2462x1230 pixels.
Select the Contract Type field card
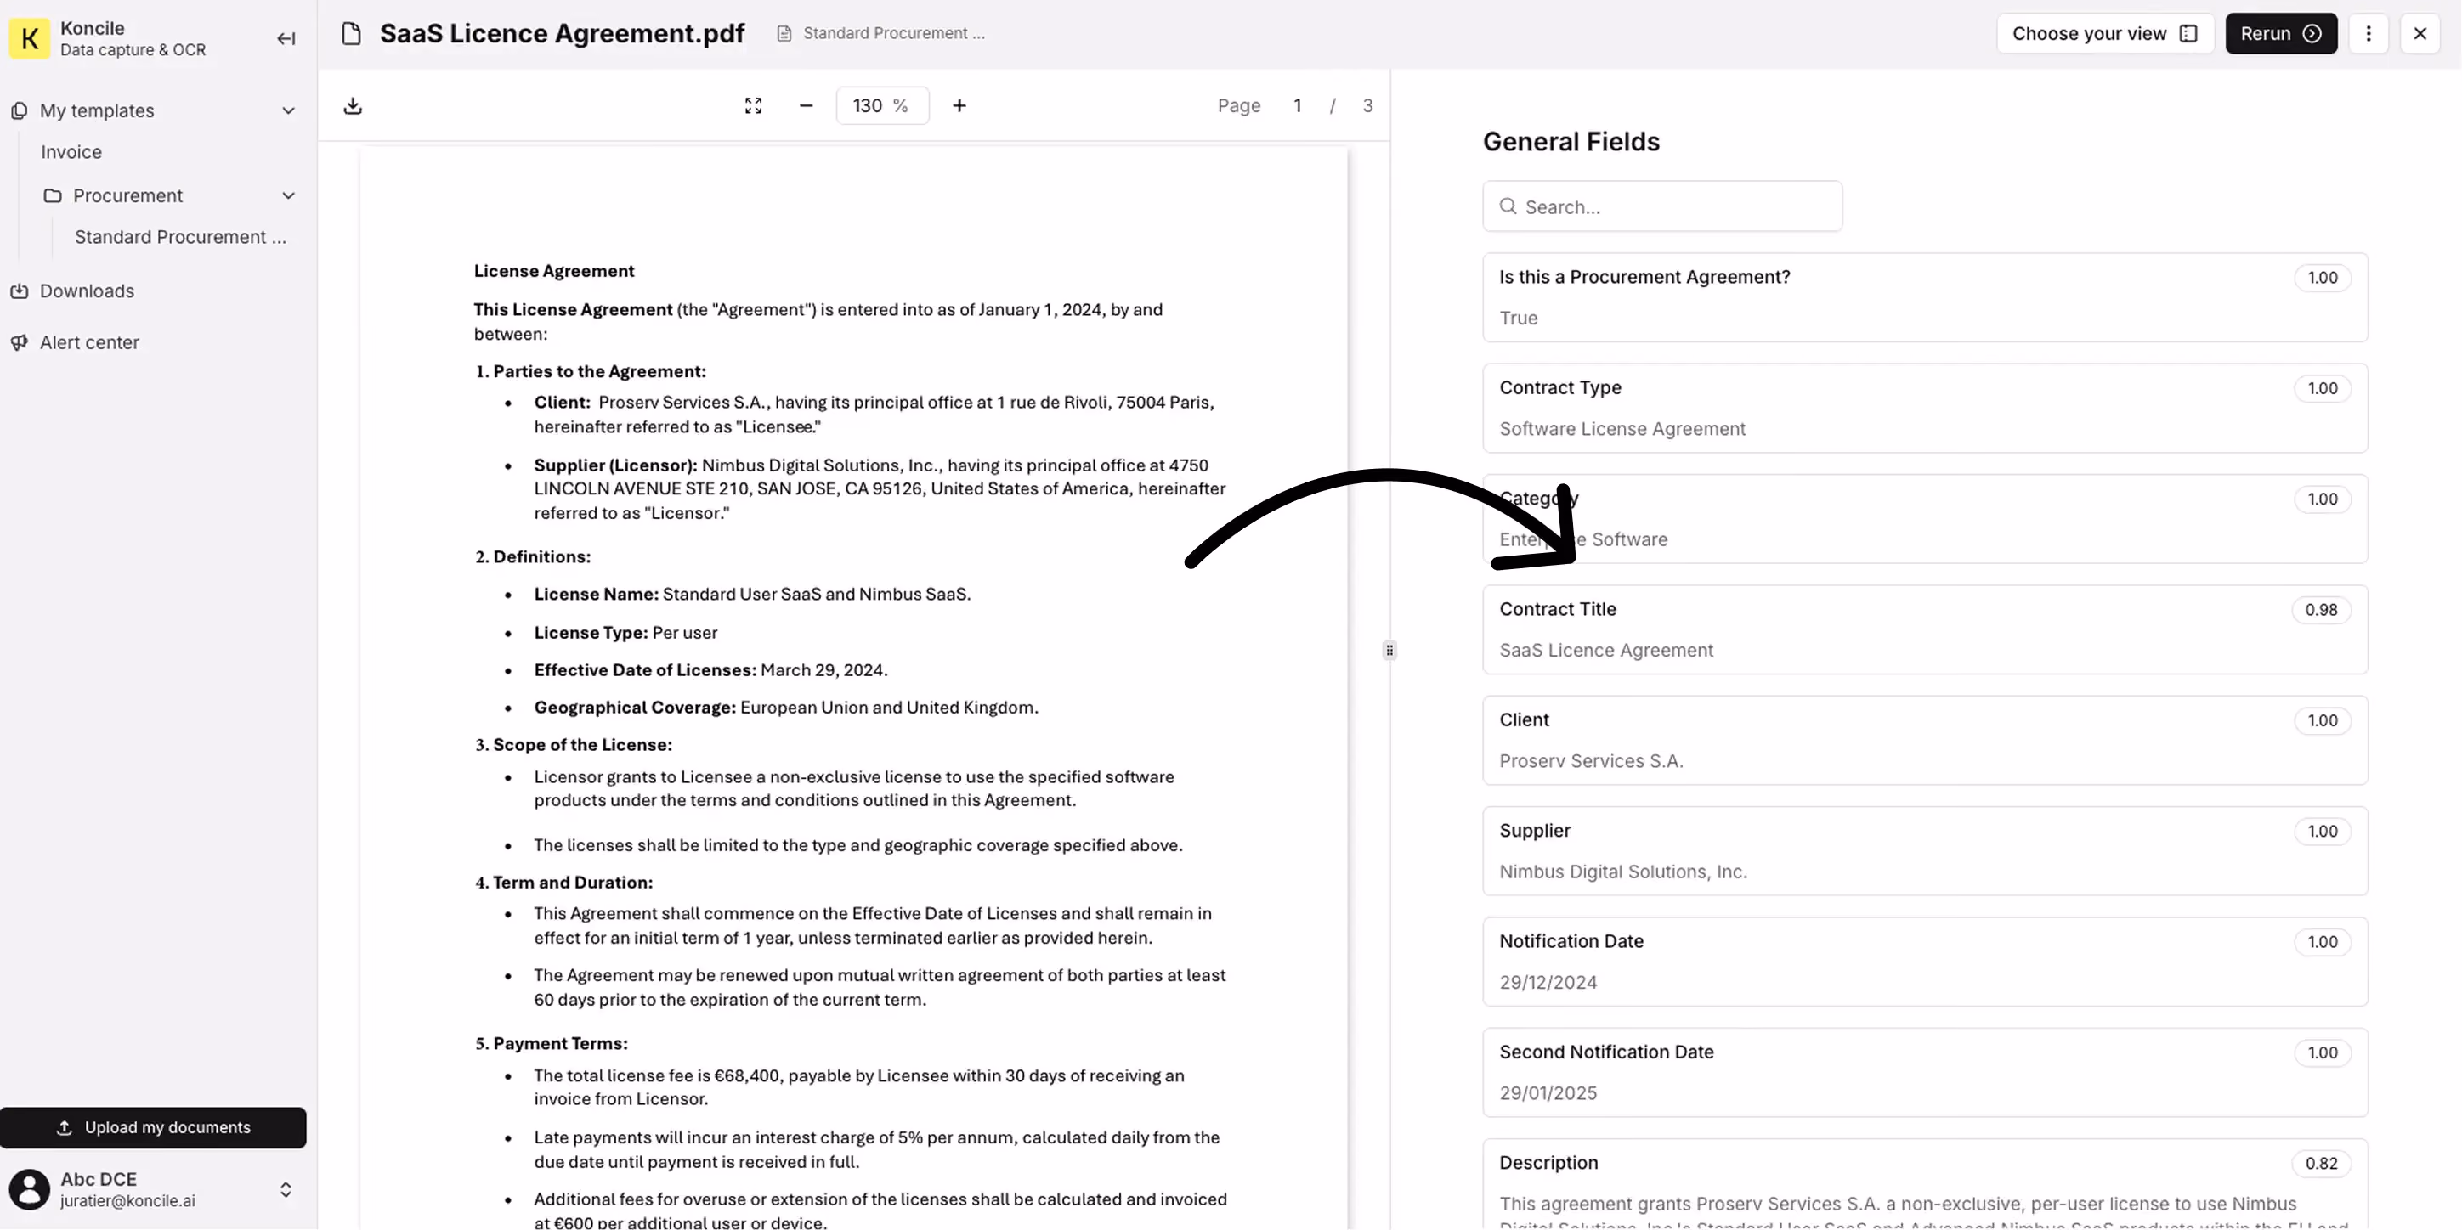click(1925, 409)
